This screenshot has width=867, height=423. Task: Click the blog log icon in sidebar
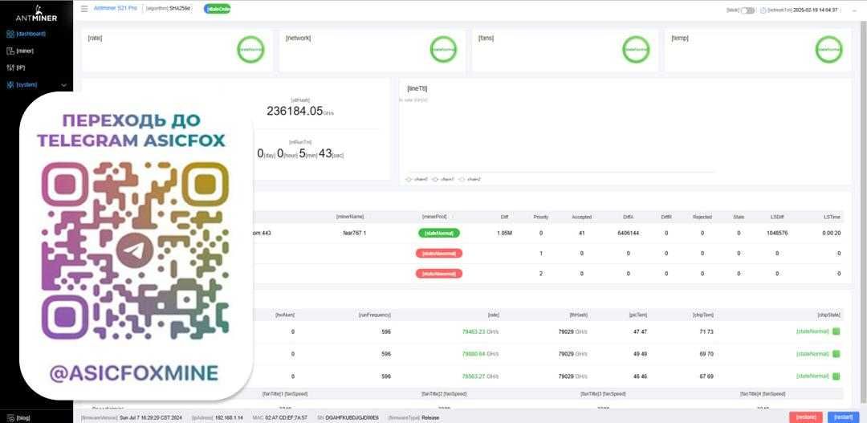10,418
